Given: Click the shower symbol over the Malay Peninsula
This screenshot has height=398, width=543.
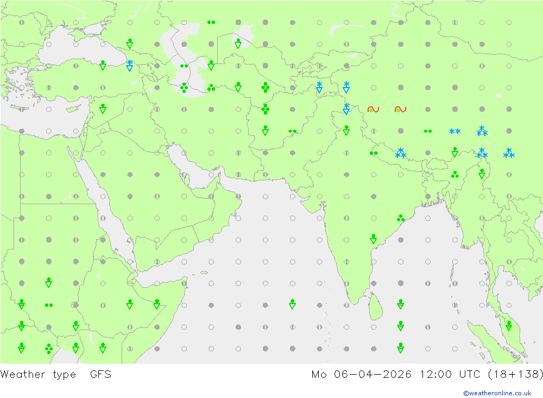Looking at the screenshot, I should click(x=509, y=326).
